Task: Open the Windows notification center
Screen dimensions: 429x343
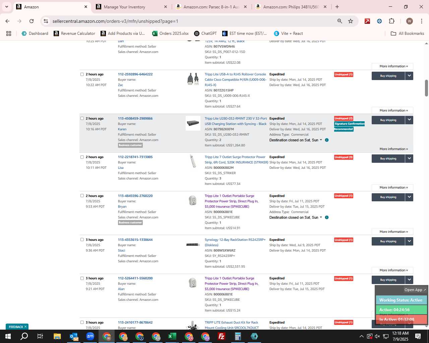Action: pyautogui.click(x=418, y=336)
